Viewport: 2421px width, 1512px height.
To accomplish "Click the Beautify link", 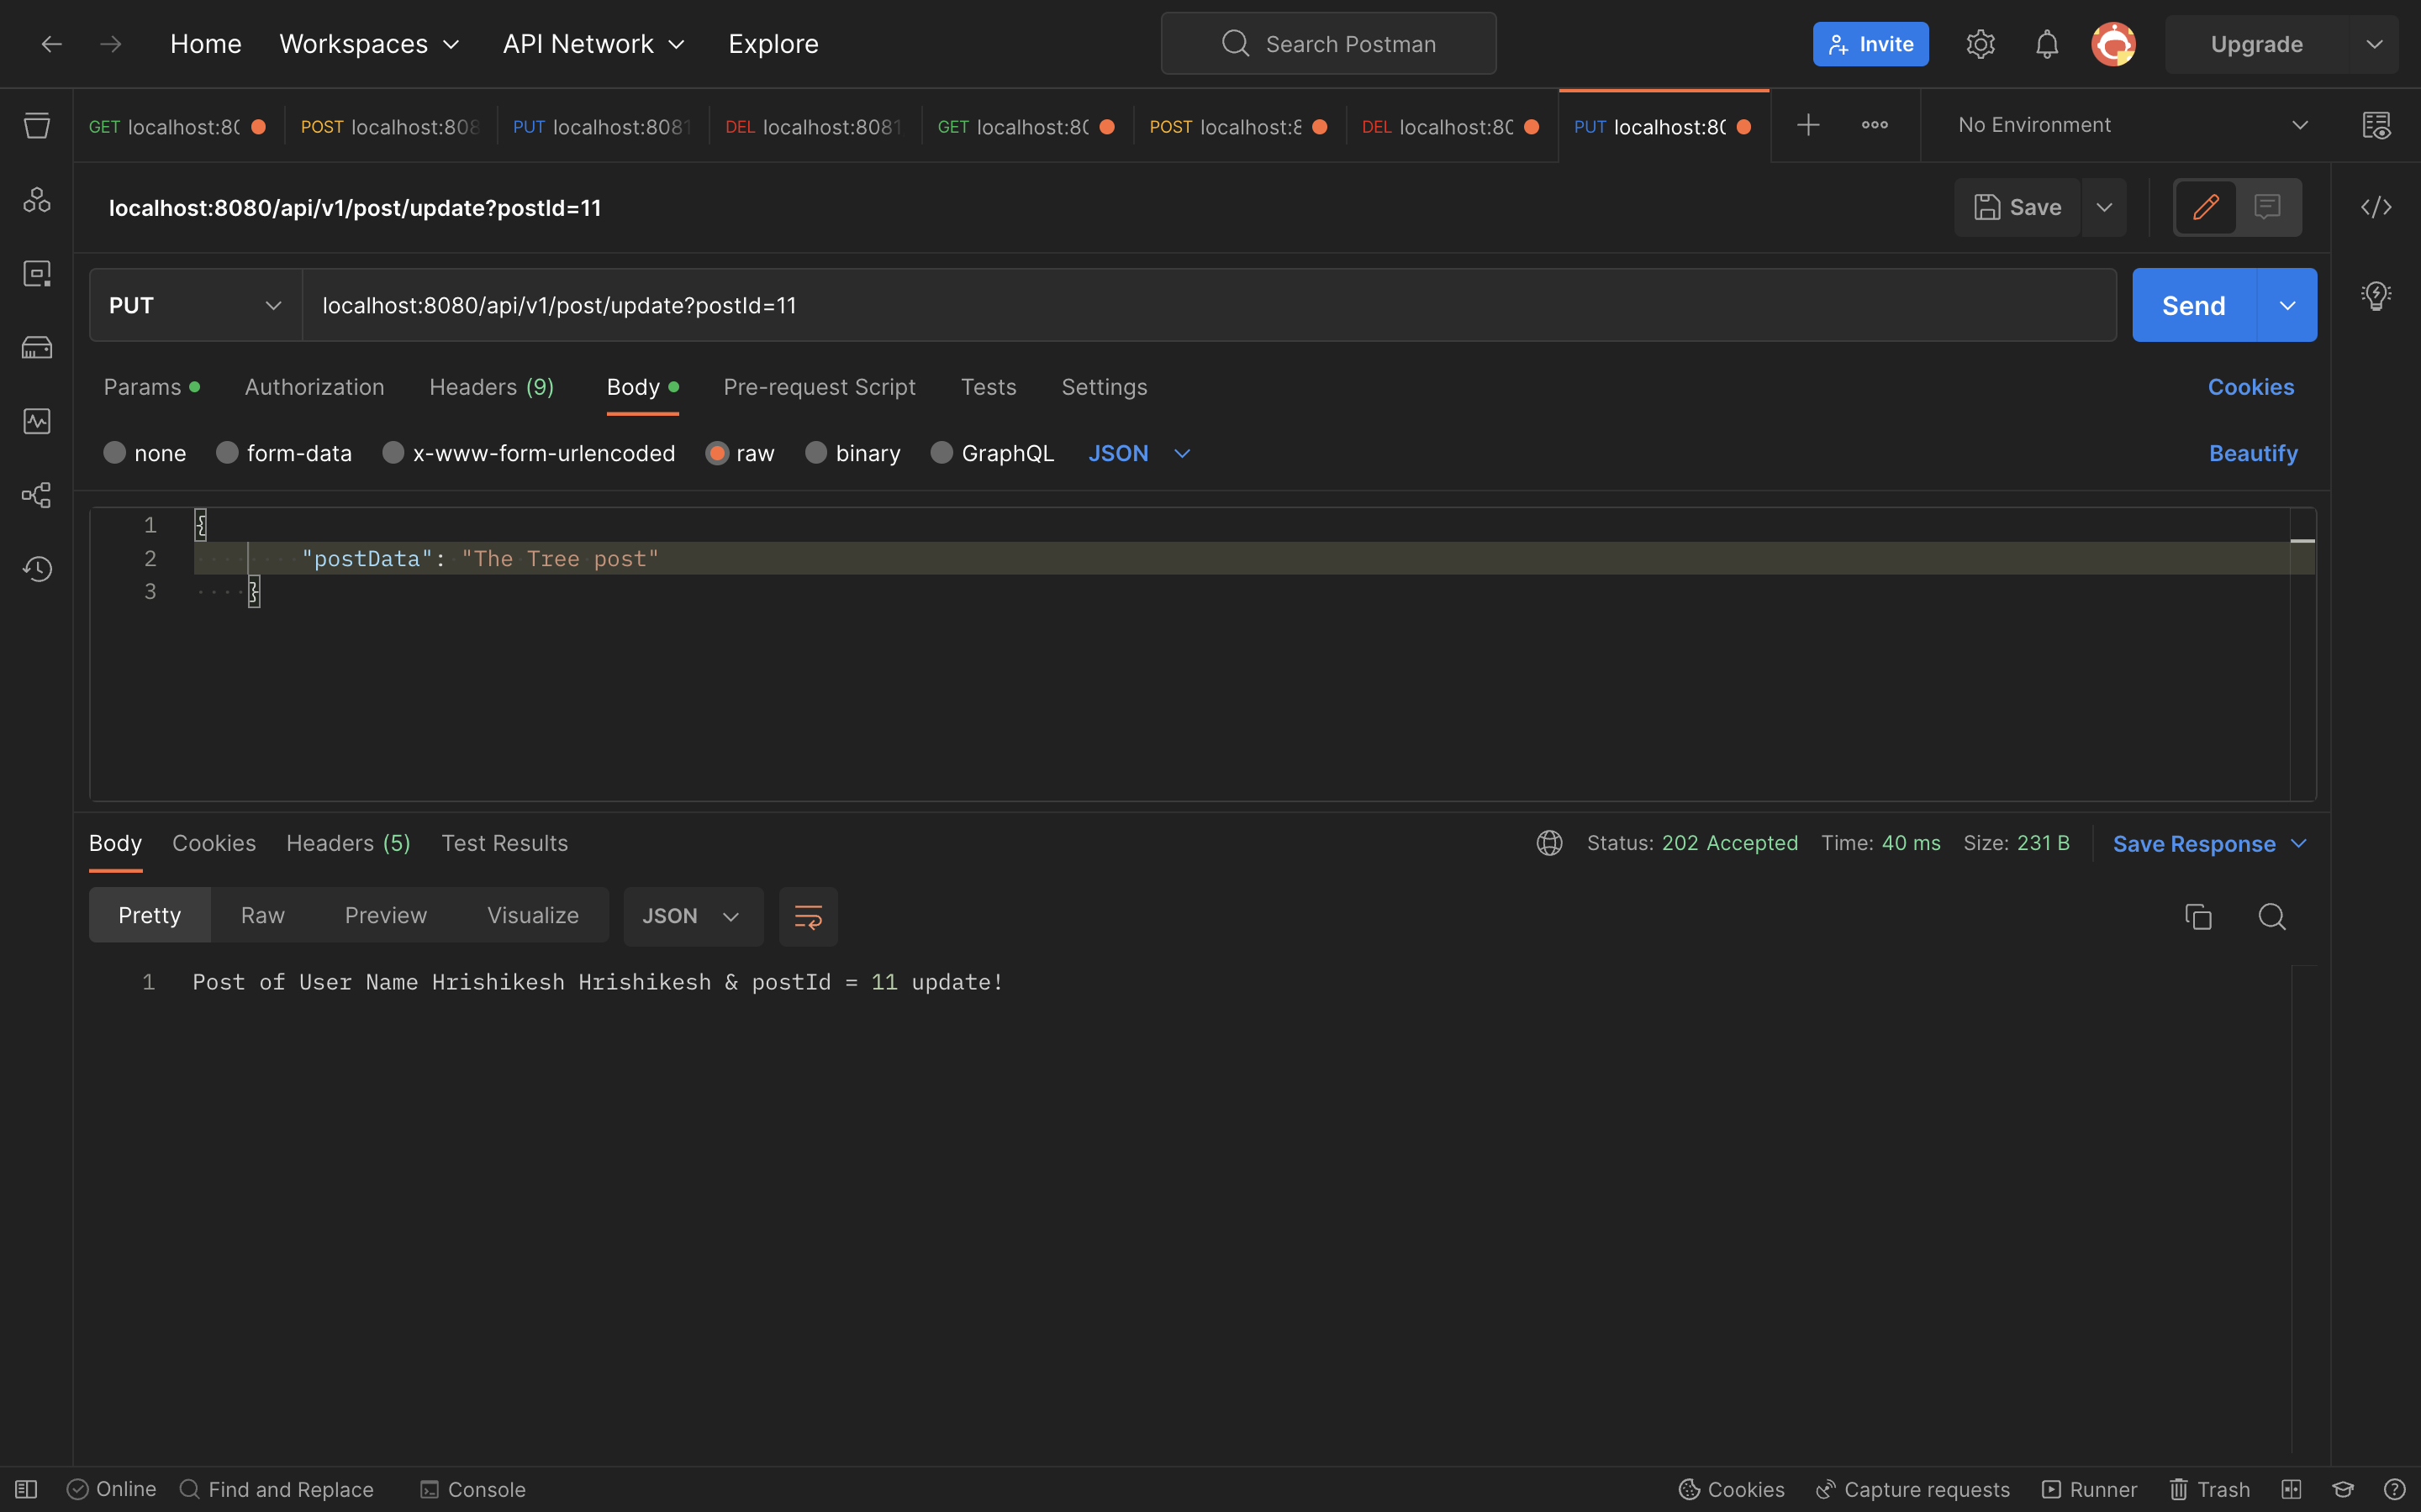I will (x=2252, y=453).
